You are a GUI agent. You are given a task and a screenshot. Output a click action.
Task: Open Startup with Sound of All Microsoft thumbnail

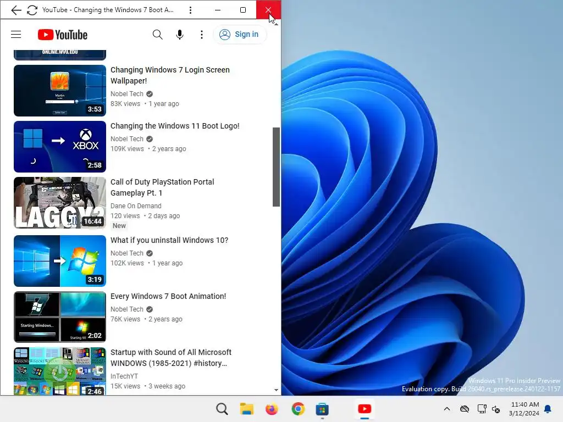pyautogui.click(x=60, y=371)
